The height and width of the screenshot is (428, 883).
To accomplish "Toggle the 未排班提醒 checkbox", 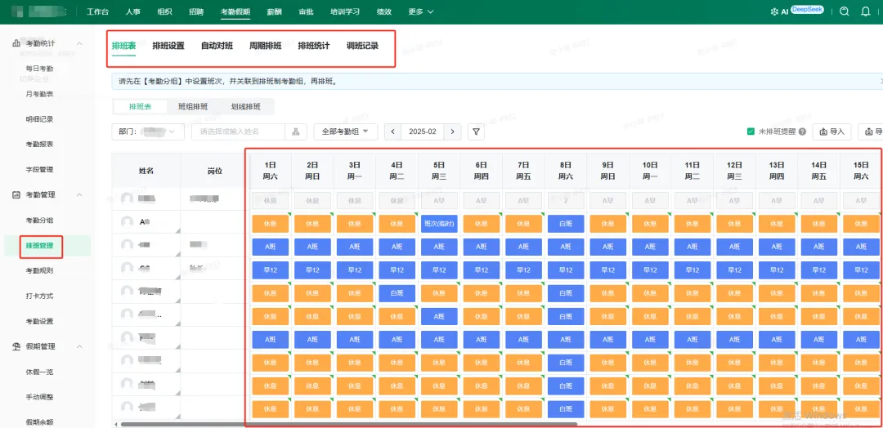I will coord(751,132).
